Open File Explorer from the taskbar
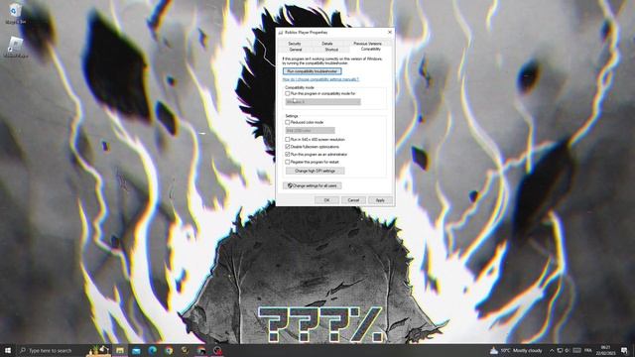This screenshot has height=357, width=635. click(120, 350)
